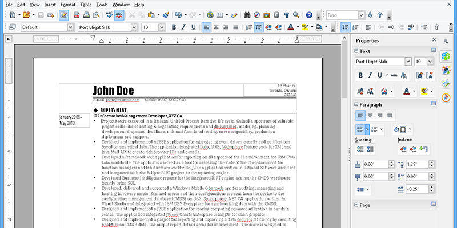
Task: Toggle Edit File mode button
Action: (x=64, y=15)
